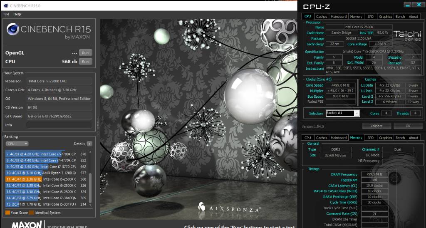426x228 pixels.
Task: Run the OpenGL benchmark test
Action: point(86,53)
